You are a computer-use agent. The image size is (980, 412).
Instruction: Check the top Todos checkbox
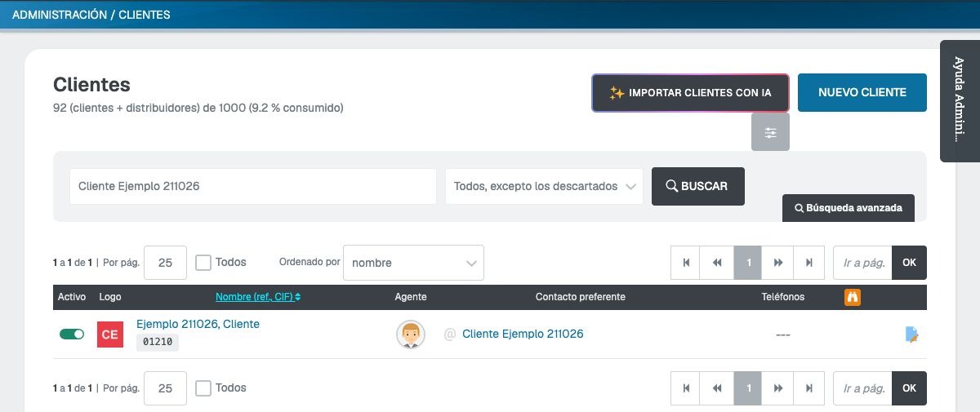pyautogui.click(x=203, y=263)
